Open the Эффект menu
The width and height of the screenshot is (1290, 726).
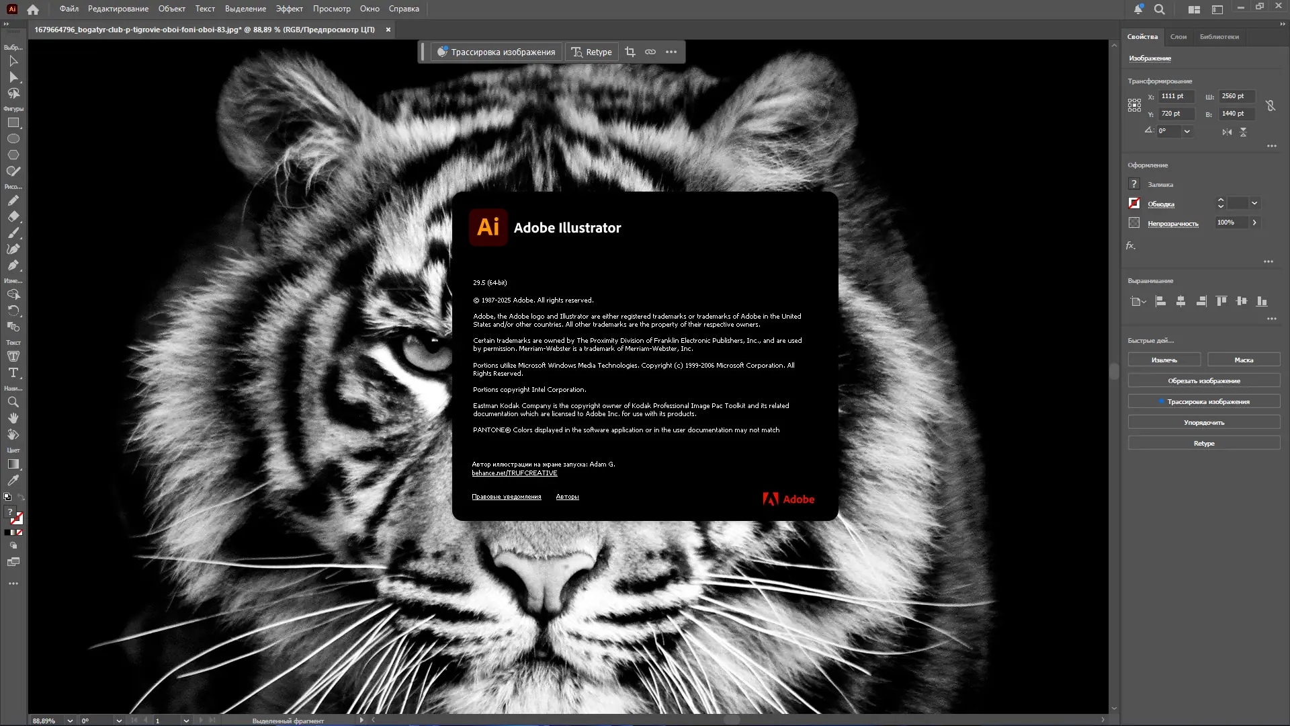coord(289,9)
